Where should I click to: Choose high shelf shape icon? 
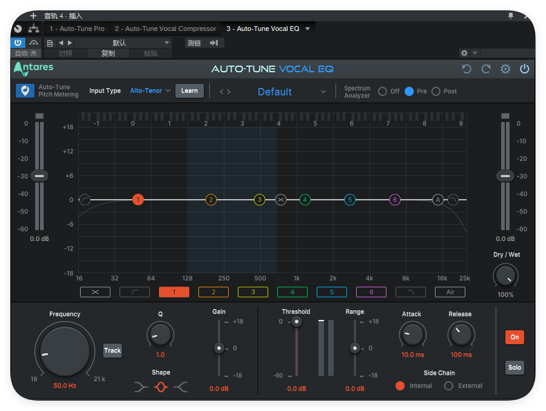(x=181, y=387)
